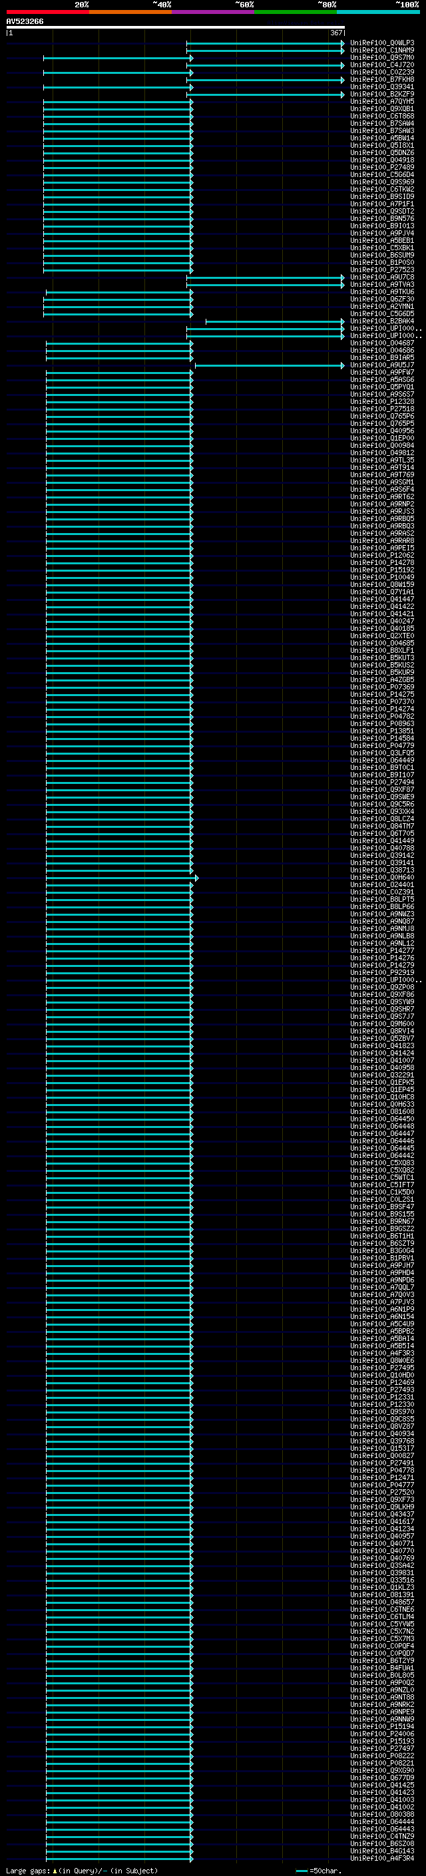Select hit label UniRef100_P14278
Image resolution: width=426 pixels, height=1876 pixels.
(381, 563)
